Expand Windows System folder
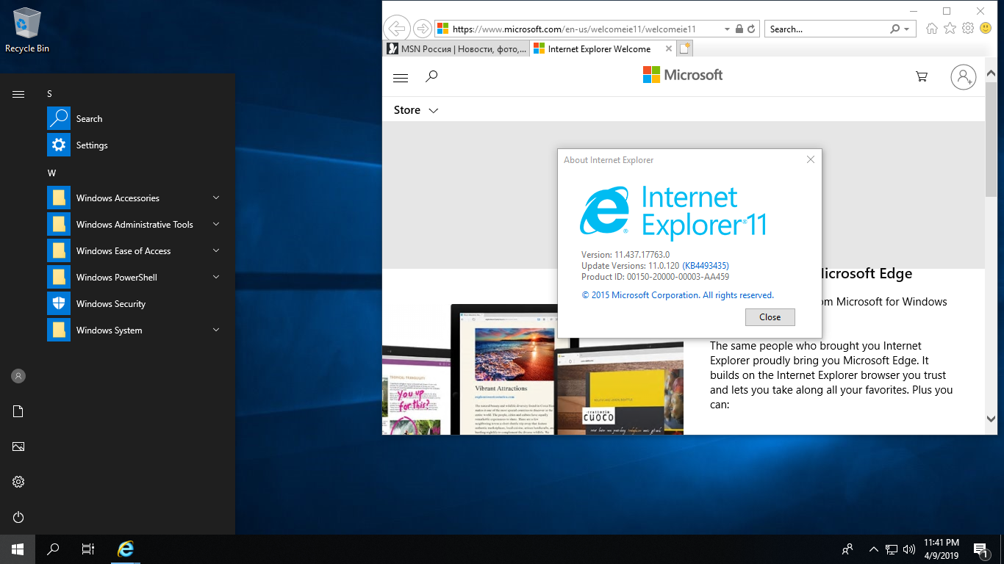This screenshot has width=1004, height=564. click(x=134, y=330)
